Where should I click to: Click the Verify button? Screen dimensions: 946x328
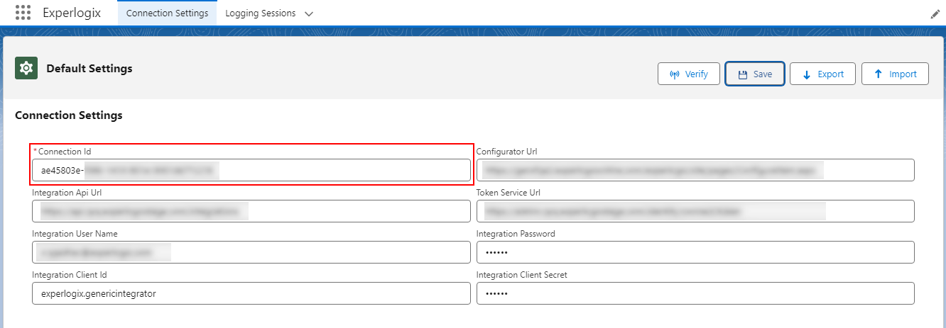coord(689,74)
